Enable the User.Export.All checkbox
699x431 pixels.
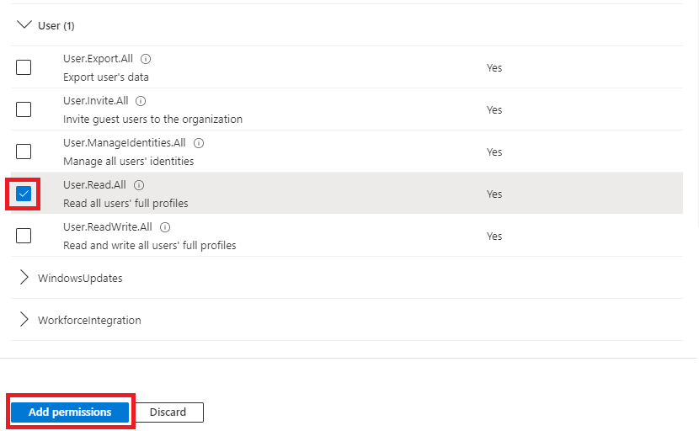click(x=24, y=67)
